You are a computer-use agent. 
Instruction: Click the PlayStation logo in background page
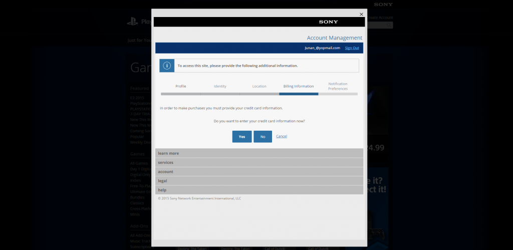click(132, 22)
